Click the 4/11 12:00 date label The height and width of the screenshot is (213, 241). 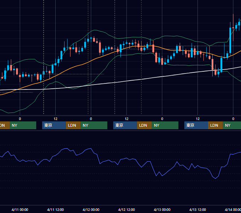(x=55, y=209)
